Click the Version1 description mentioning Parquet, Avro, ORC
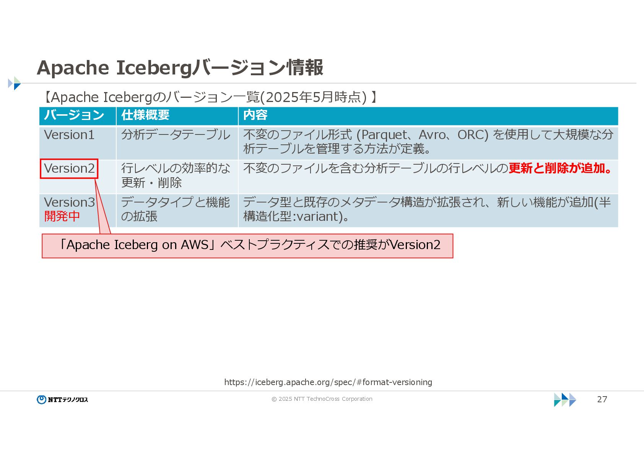Viewport: 644px width, 455px height. pos(428,143)
